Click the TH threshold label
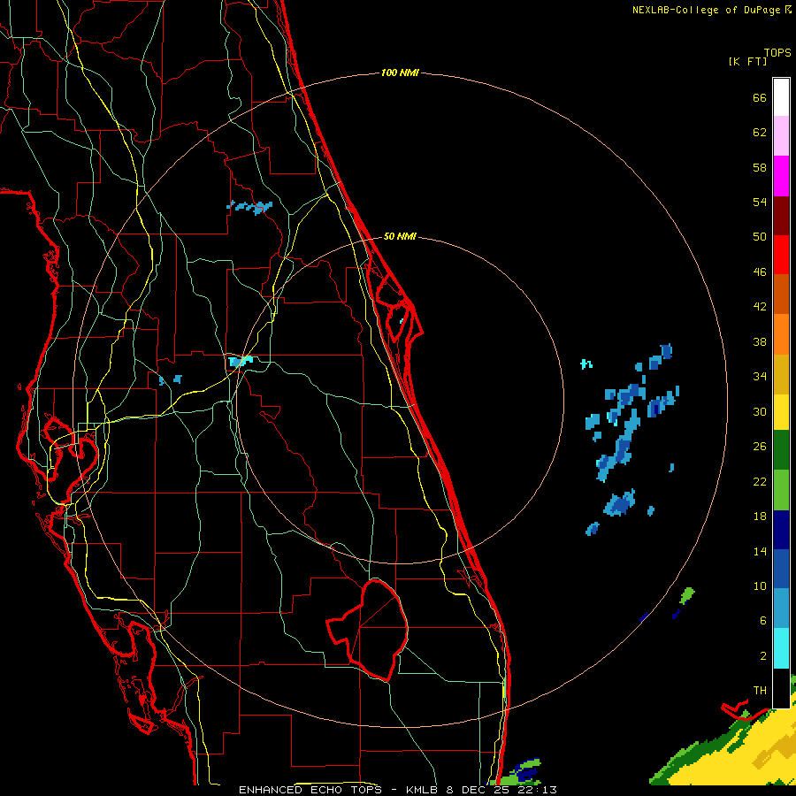 (760, 691)
